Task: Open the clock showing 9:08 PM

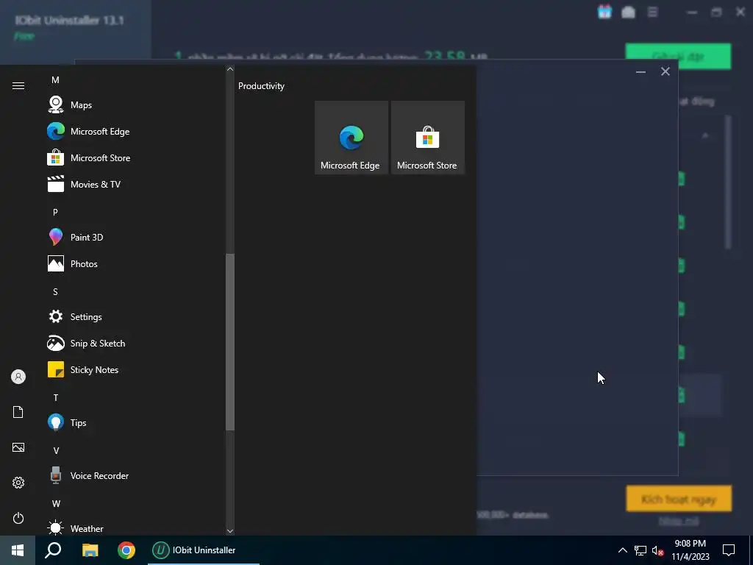Action: pos(690,550)
